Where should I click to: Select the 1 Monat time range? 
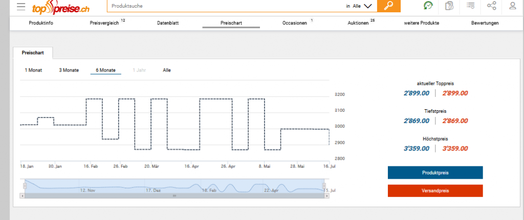pos(33,70)
